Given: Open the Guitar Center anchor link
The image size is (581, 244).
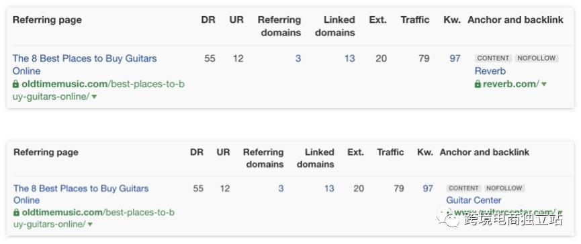Looking at the screenshot, I should coord(474,200).
